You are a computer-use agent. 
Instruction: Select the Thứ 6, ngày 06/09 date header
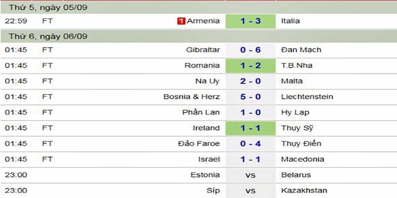(47, 37)
